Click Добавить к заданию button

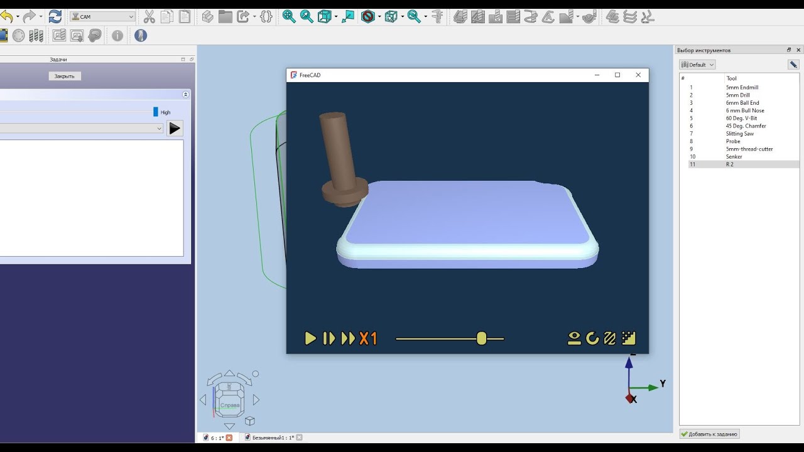tap(710, 434)
